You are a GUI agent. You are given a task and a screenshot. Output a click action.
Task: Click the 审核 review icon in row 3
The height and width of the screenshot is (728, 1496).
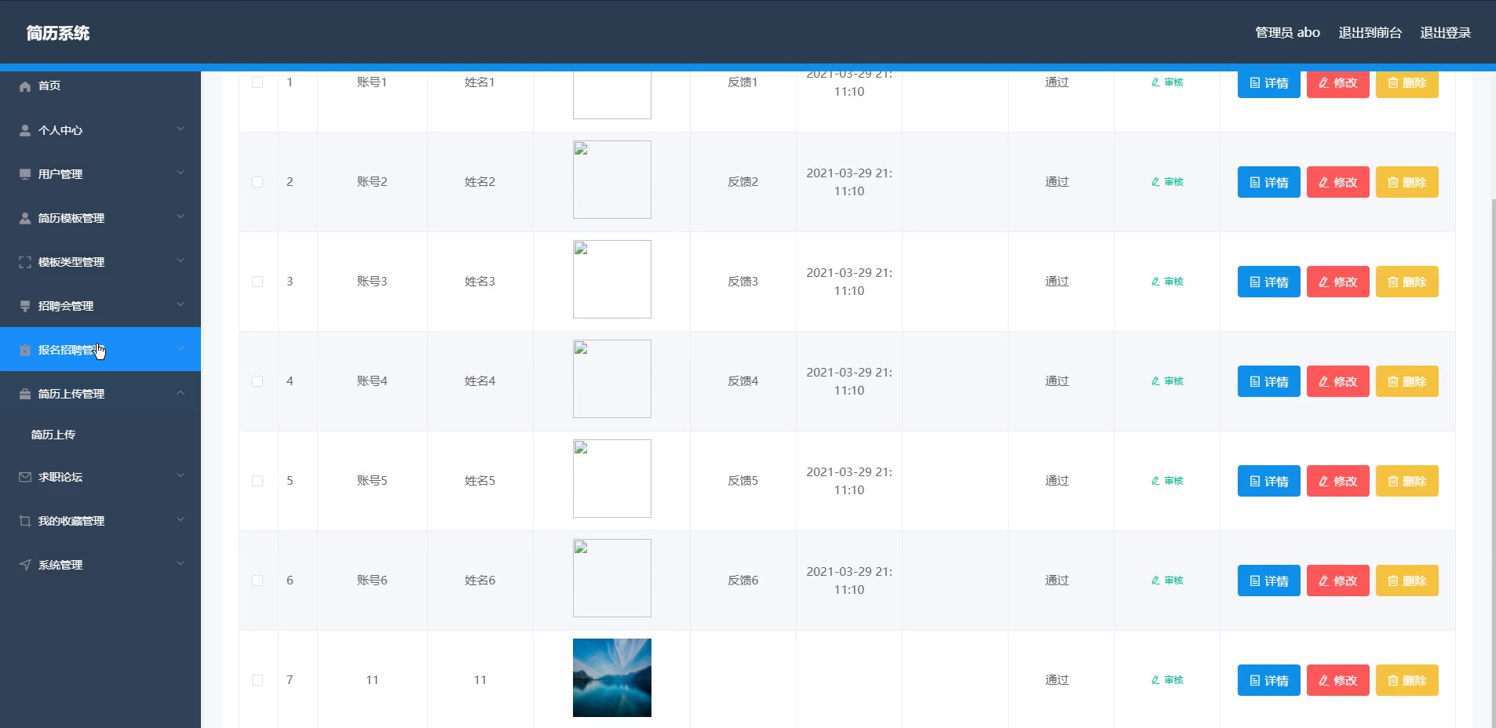tap(1155, 282)
